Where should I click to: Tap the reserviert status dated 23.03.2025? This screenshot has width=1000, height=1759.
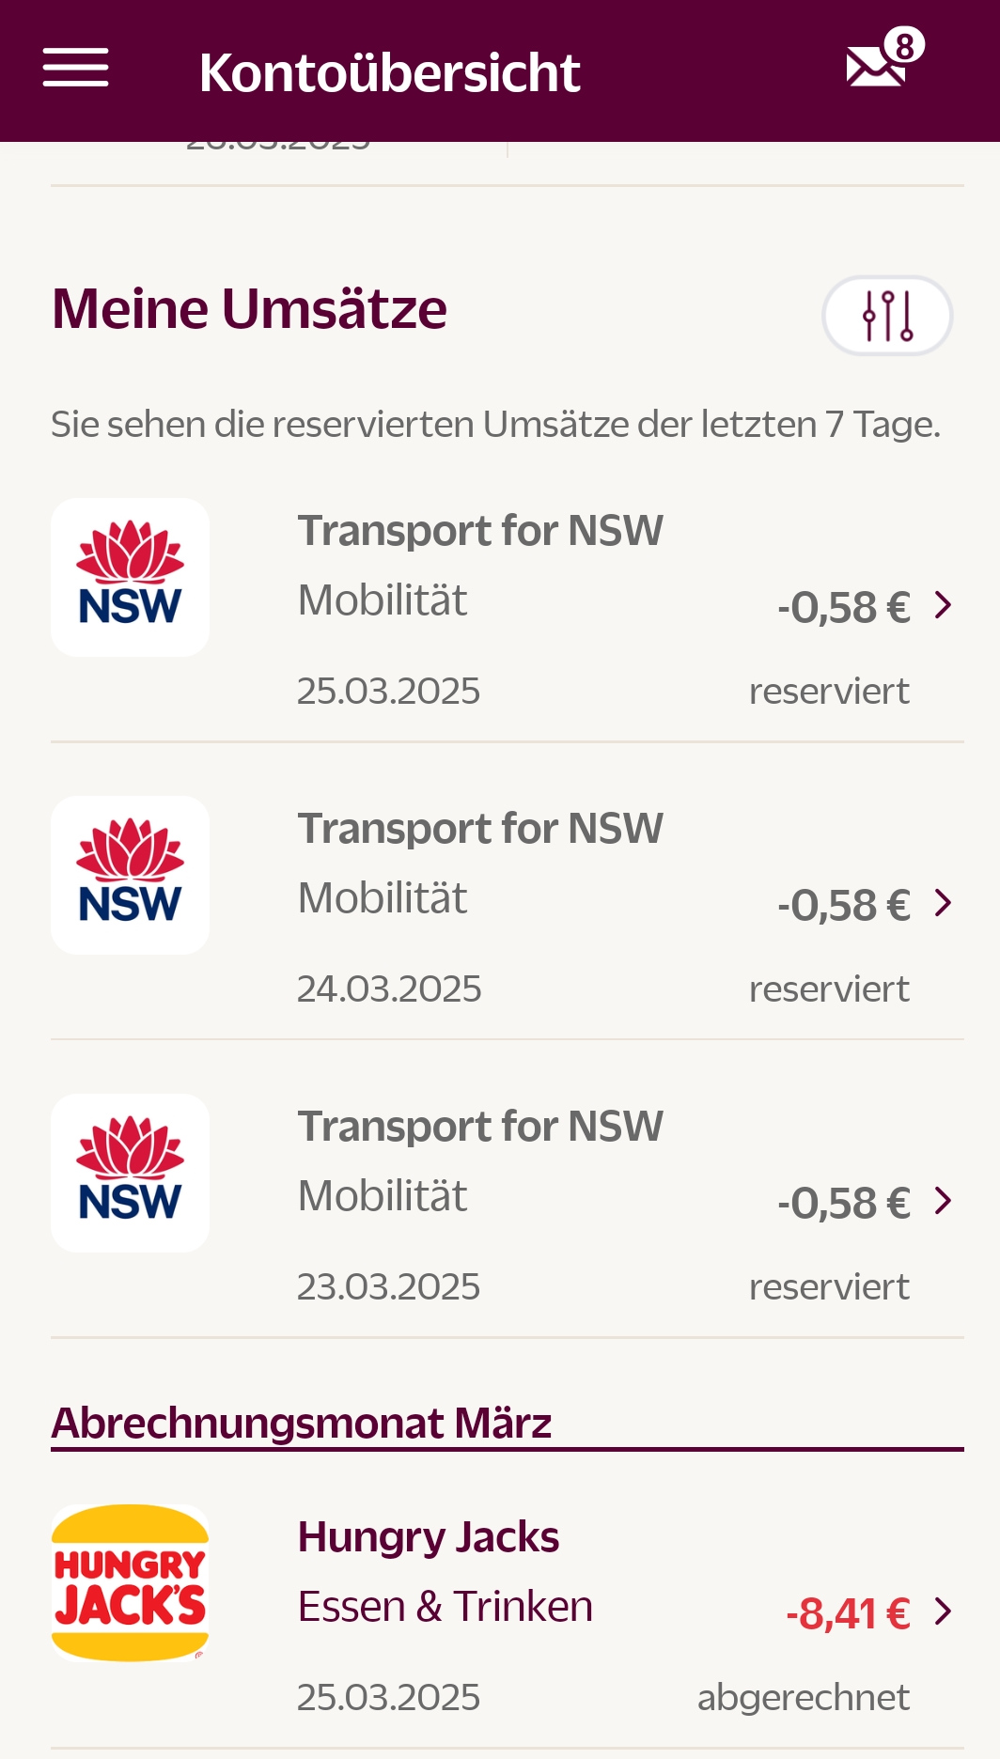click(x=829, y=1286)
